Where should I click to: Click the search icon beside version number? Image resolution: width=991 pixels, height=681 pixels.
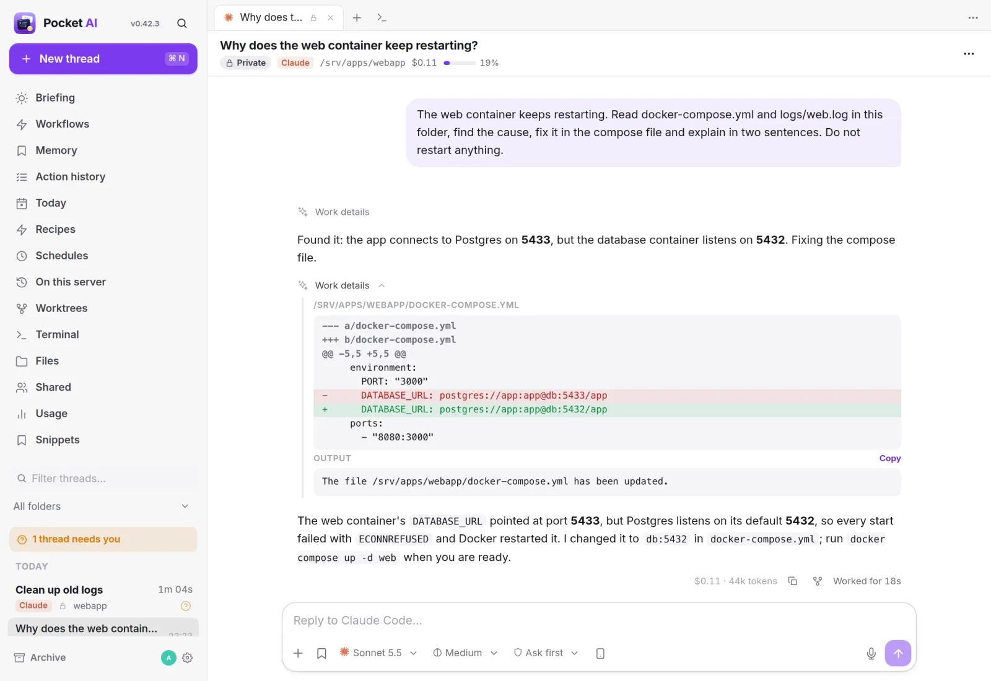[x=182, y=24]
